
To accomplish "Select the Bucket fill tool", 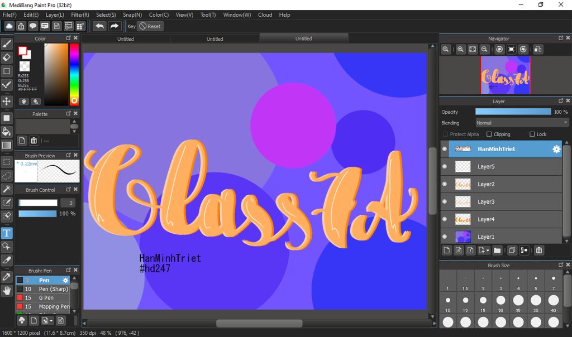I will [x=7, y=132].
